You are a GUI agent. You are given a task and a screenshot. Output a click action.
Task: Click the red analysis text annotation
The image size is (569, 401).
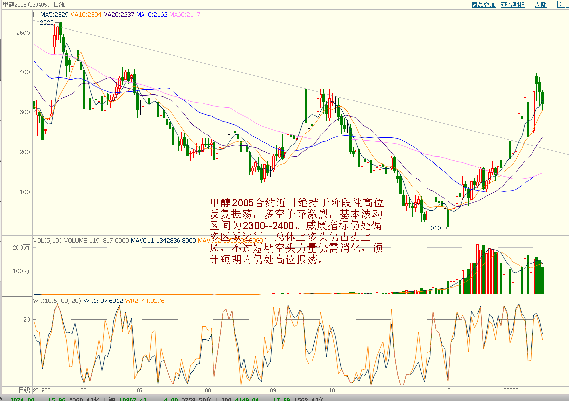point(296,231)
